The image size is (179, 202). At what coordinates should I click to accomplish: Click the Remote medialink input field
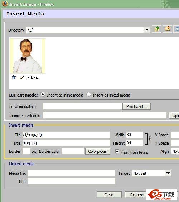105,115
